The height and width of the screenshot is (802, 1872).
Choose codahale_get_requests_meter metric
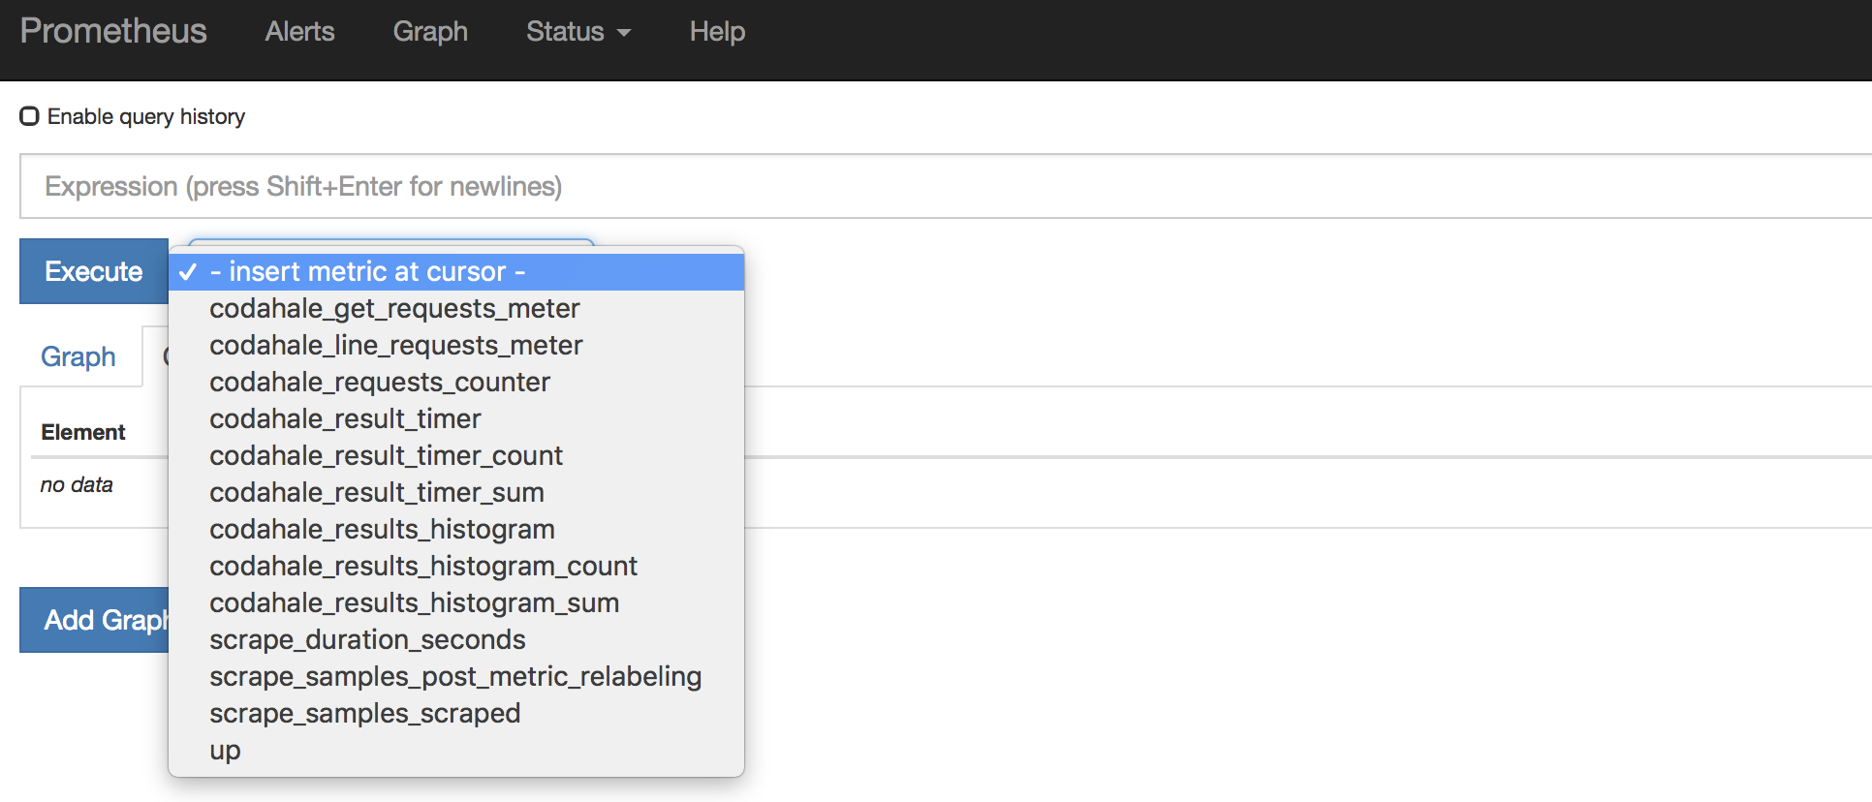click(x=456, y=309)
